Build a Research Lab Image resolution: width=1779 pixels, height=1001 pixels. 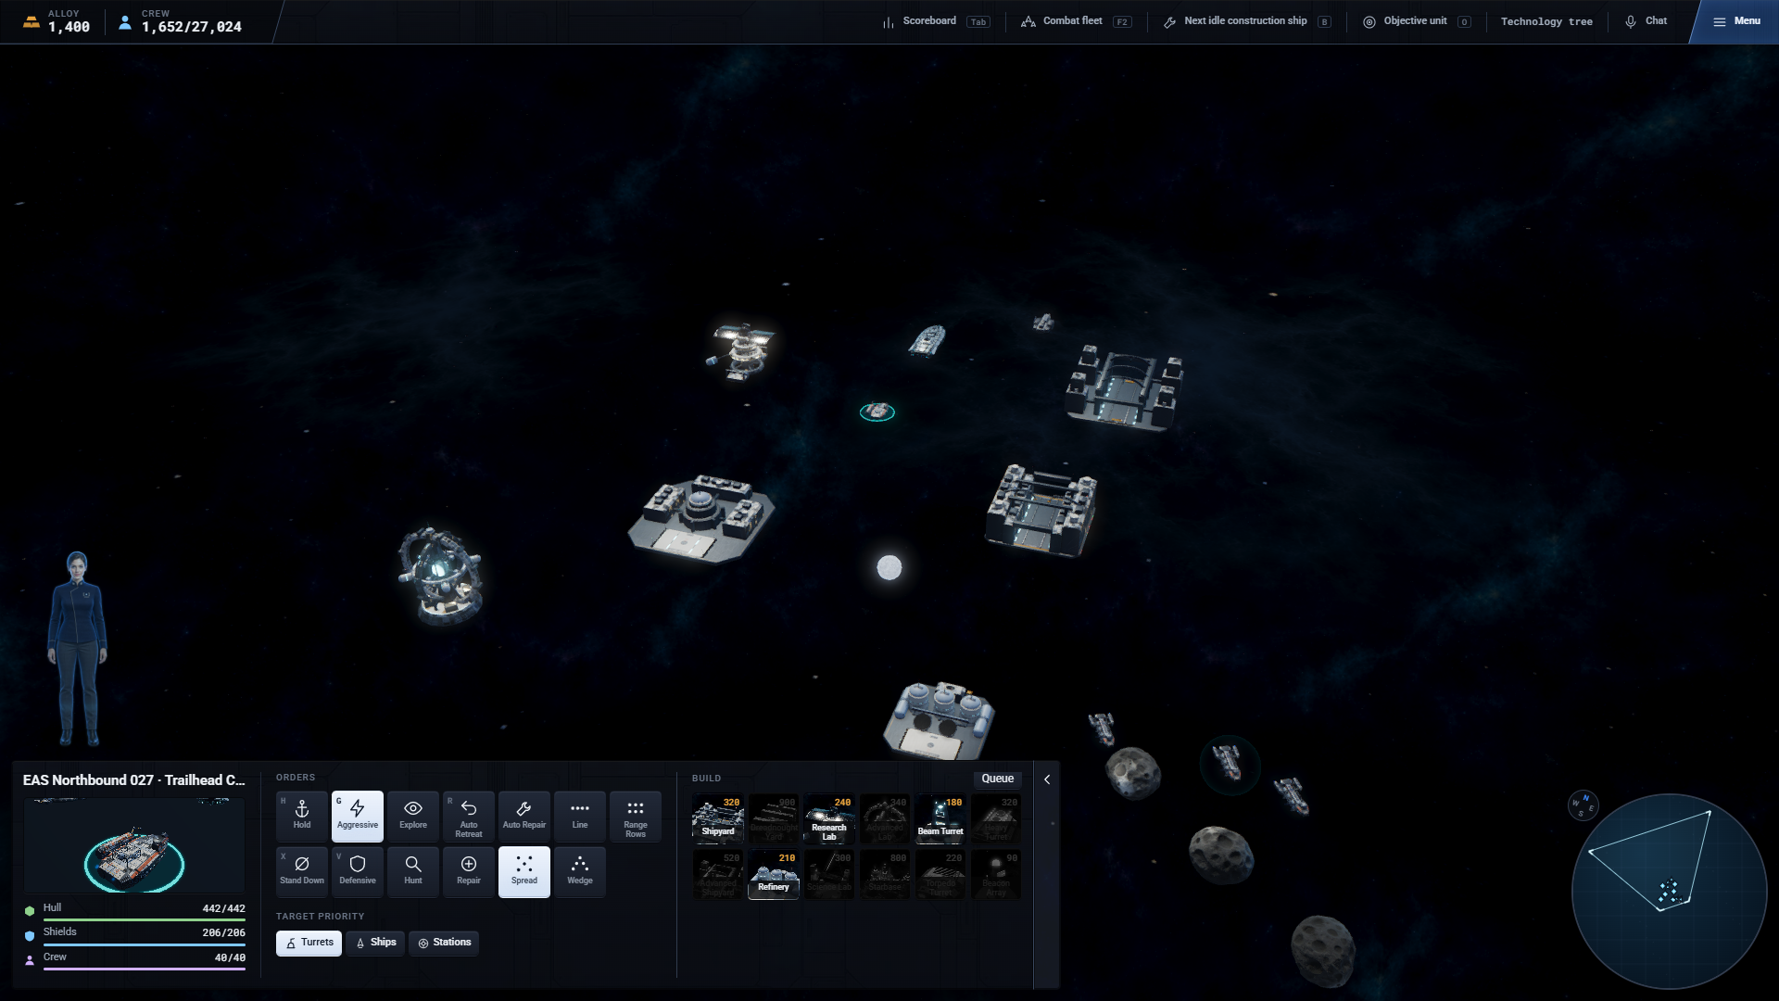click(829, 818)
